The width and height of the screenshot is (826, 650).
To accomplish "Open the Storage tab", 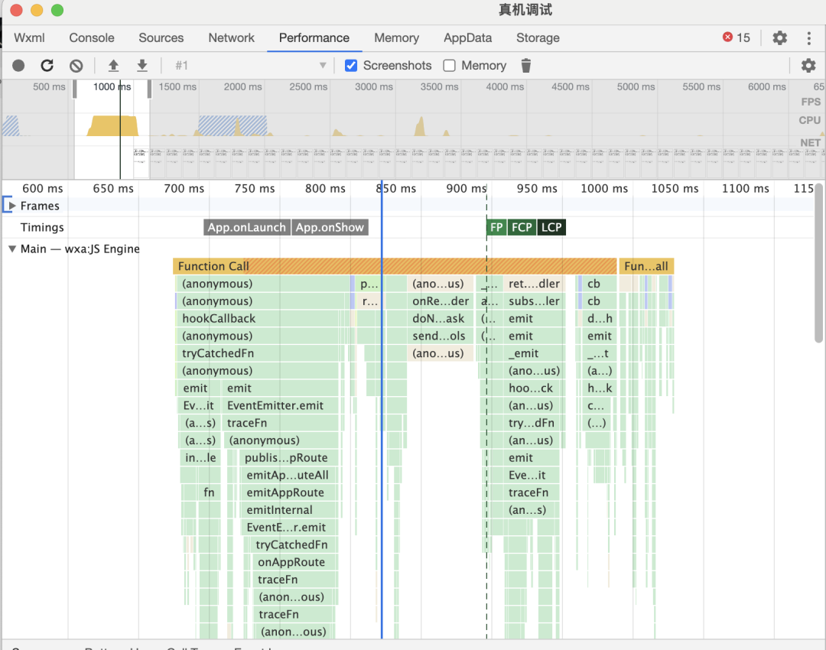I will [538, 38].
